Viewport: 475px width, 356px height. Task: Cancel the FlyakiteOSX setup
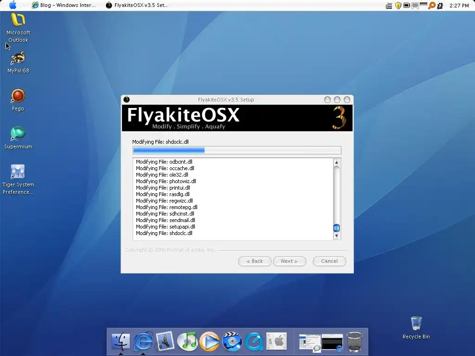click(329, 261)
